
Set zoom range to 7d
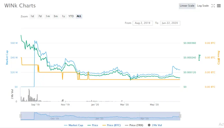40,16
